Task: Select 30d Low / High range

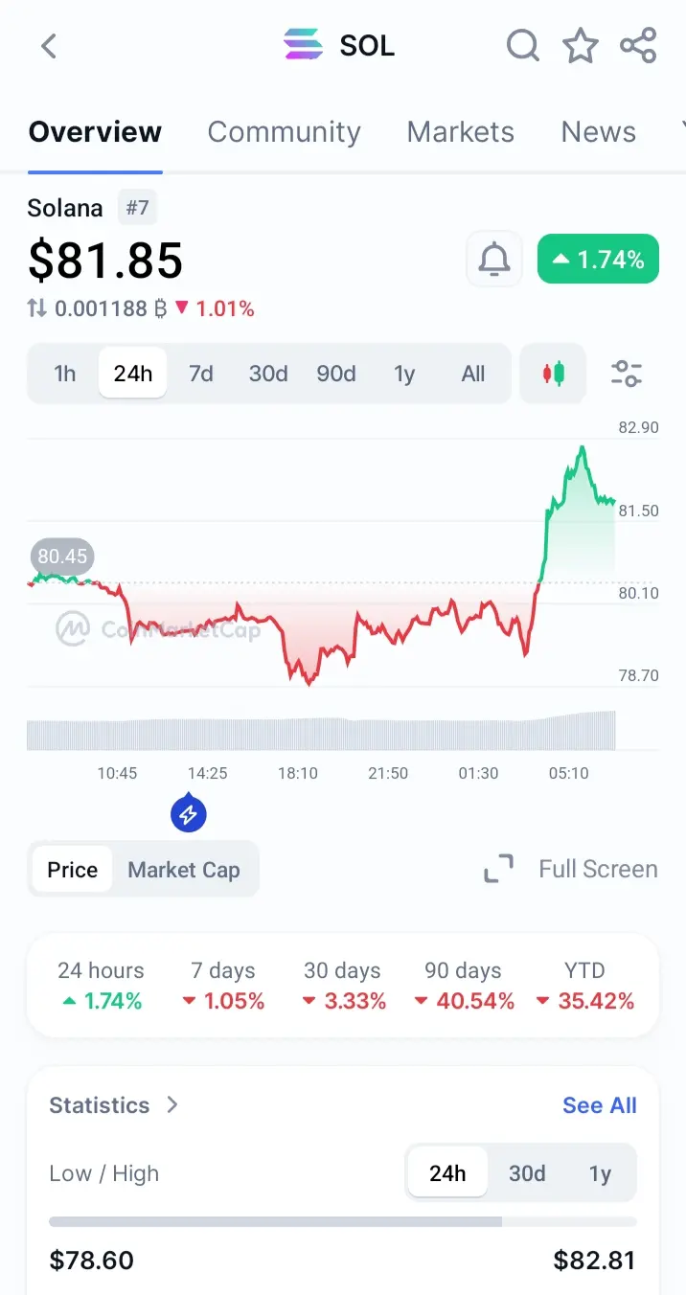Action: click(527, 1173)
